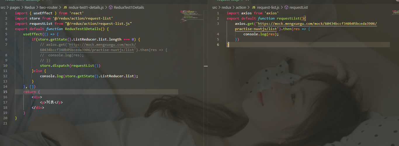Viewport: 399px width, 146px height.
Task: Expand the Redux folder breadcrumb after pages
Action: [x=30, y=7]
